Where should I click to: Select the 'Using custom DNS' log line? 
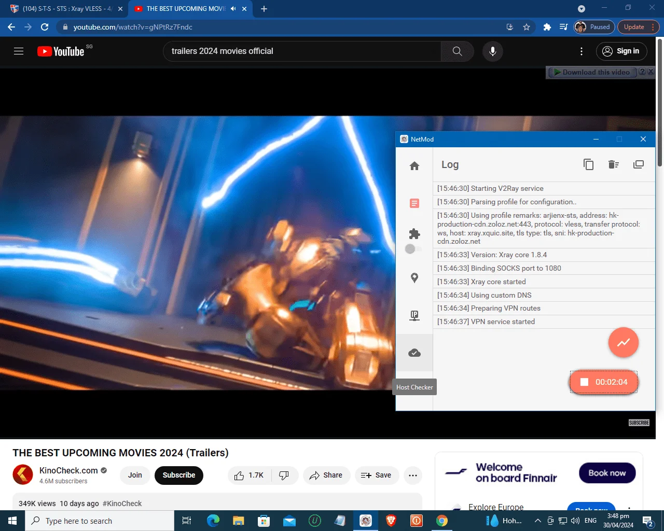[544, 295]
